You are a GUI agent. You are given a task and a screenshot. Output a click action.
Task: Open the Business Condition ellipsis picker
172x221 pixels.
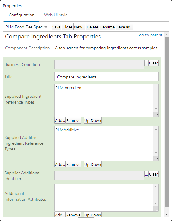146,63
